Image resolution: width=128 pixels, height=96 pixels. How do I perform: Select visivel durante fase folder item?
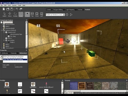[x=16, y=34]
